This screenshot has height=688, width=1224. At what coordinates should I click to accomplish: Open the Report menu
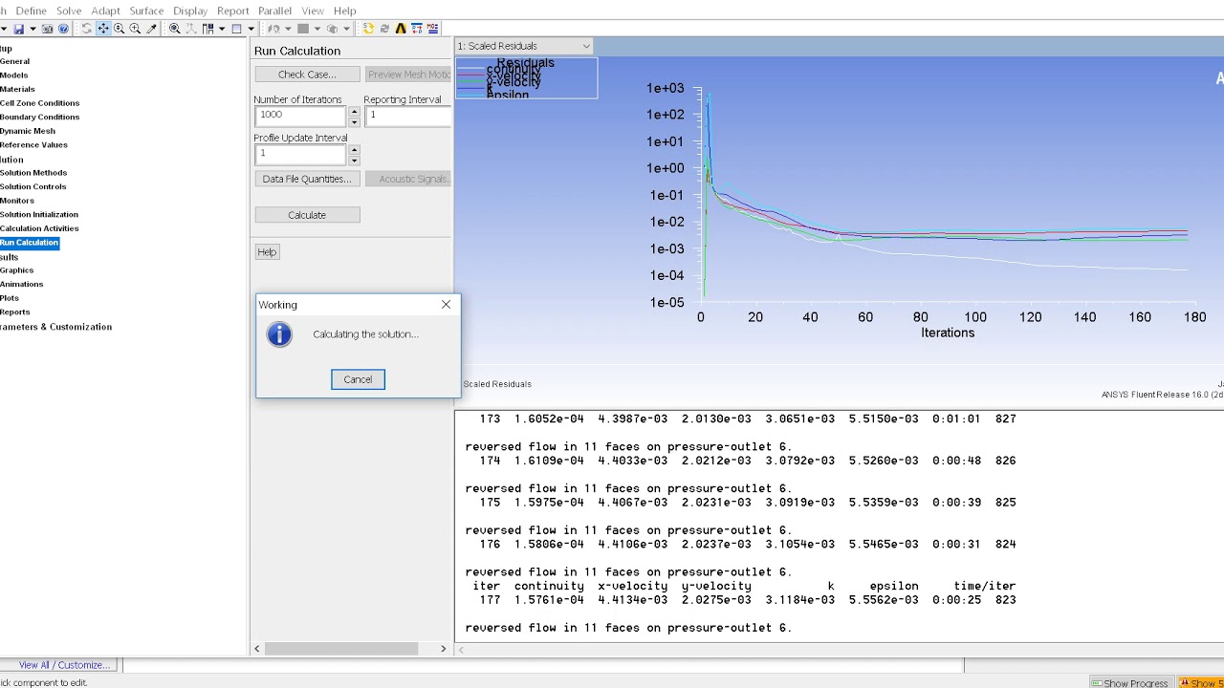(x=232, y=11)
